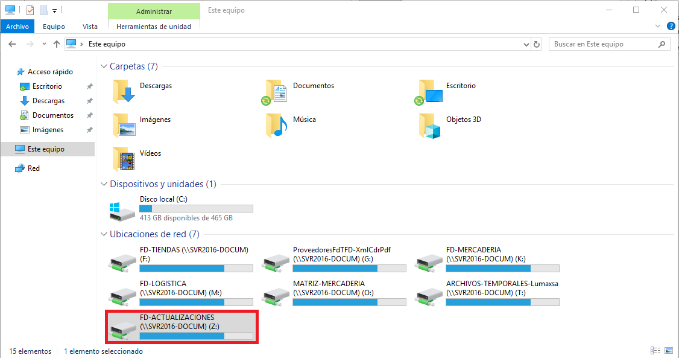
Task: Click Disco local (C:) capacity bar
Action: pyautogui.click(x=196, y=208)
